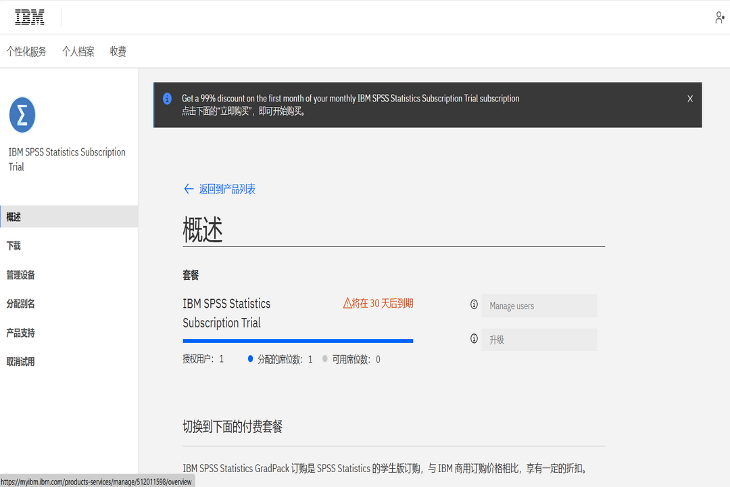Click the IBM logo
Image resolution: width=730 pixels, height=487 pixels.
coord(29,17)
